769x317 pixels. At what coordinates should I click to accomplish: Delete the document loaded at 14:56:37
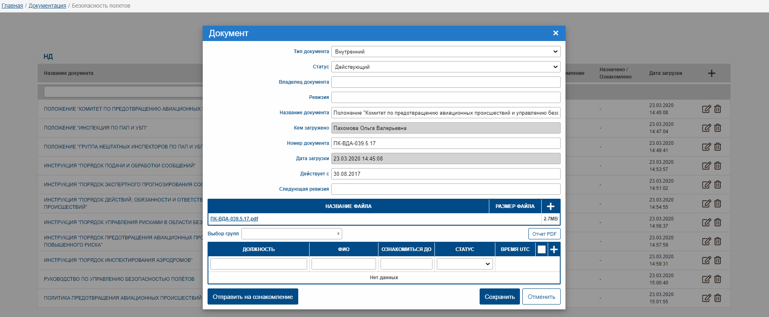click(x=718, y=222)
